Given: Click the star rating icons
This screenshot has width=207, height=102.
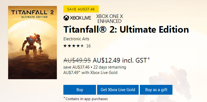Looking at the screenshot, I should pos(74,46).
